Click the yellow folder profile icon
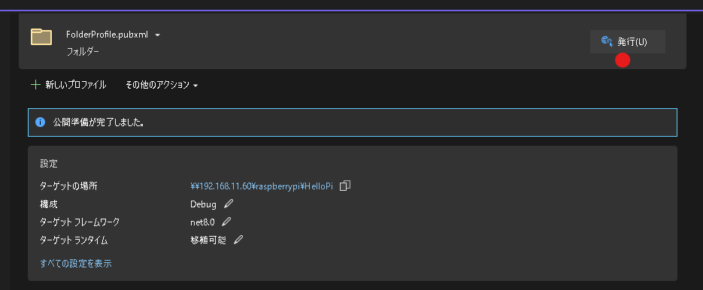Screen dimensions: 703x290 coord(41,37)
